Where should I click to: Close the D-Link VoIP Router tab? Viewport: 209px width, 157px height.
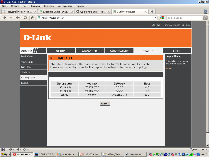146,12
